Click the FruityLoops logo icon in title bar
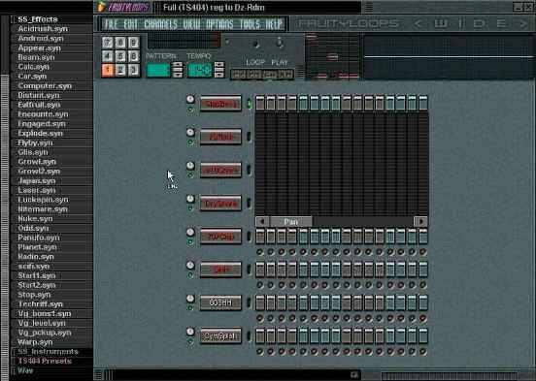Viewport: 536px width, 381px height. (x=101, y=7)
